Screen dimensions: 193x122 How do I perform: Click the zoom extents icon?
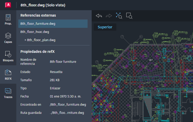click(119, 16)
